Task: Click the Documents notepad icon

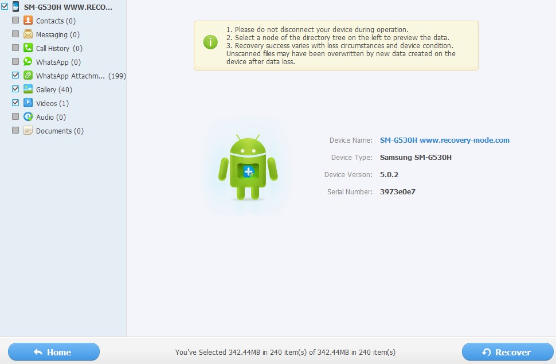Action: tap(28, 130)
